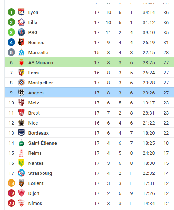Click the green position 1 badge
The width and height of the screenshot is (174, 210).
click(x=11, y=12)
